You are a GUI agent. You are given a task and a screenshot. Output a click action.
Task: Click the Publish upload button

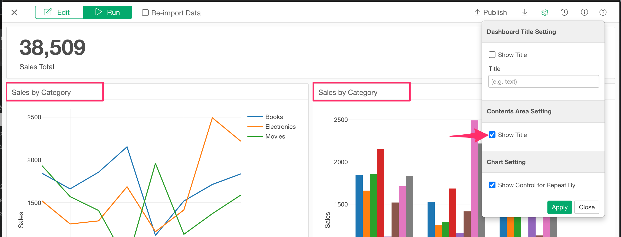point(491,12)
